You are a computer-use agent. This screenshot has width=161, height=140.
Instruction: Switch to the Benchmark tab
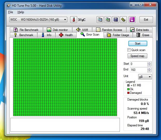24,35
